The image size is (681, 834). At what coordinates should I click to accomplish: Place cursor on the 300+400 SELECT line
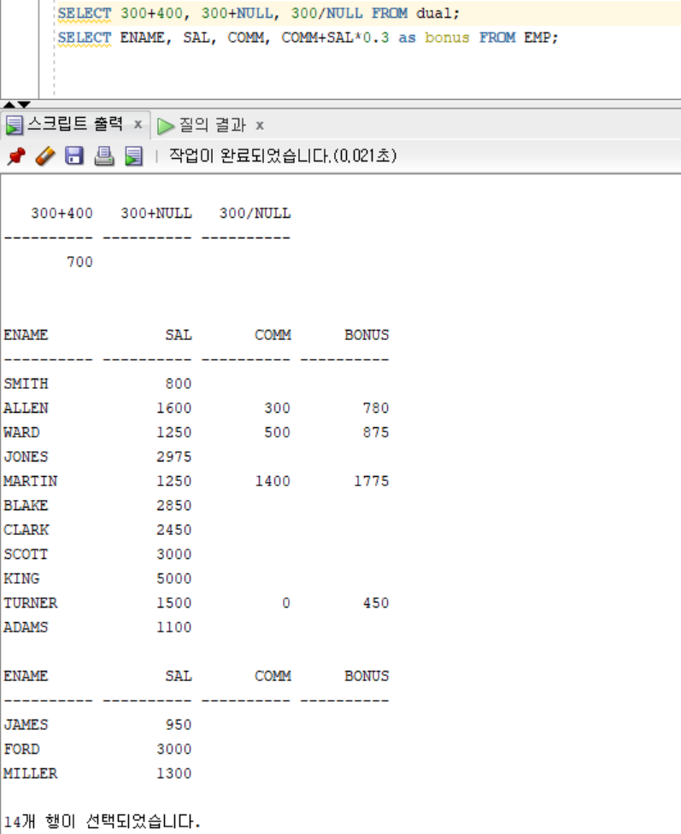[256, 14]
